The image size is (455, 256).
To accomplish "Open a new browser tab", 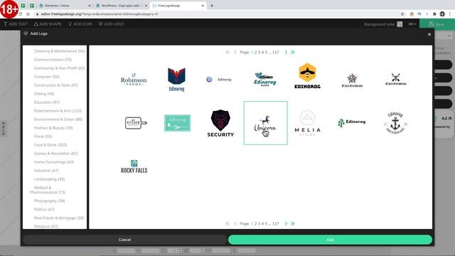I will [212, 6].
